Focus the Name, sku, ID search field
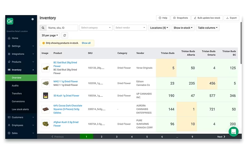Image resolution: width=247 pixels, height=154 pixels. (x=62, y=28)
